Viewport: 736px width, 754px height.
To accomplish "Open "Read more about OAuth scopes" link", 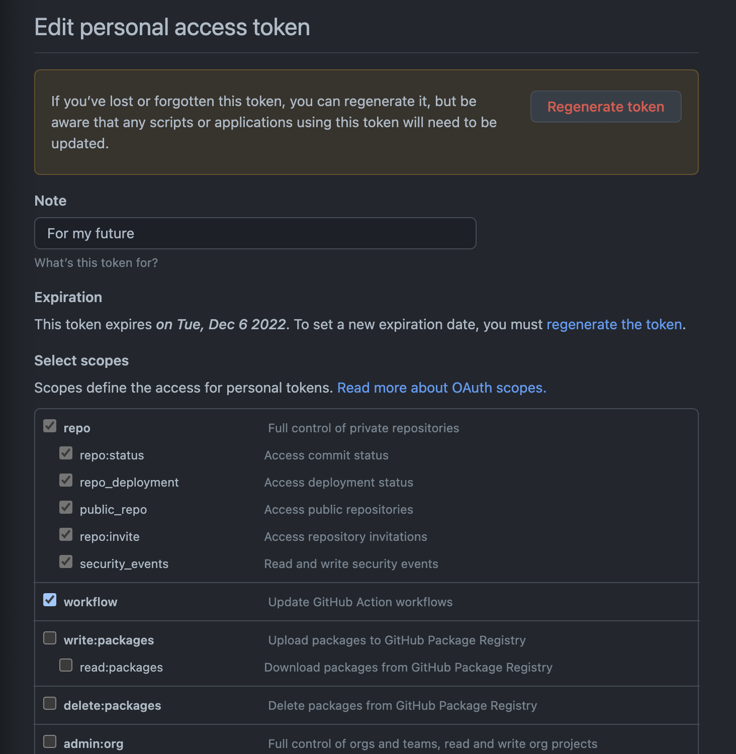I will (441, 388).
